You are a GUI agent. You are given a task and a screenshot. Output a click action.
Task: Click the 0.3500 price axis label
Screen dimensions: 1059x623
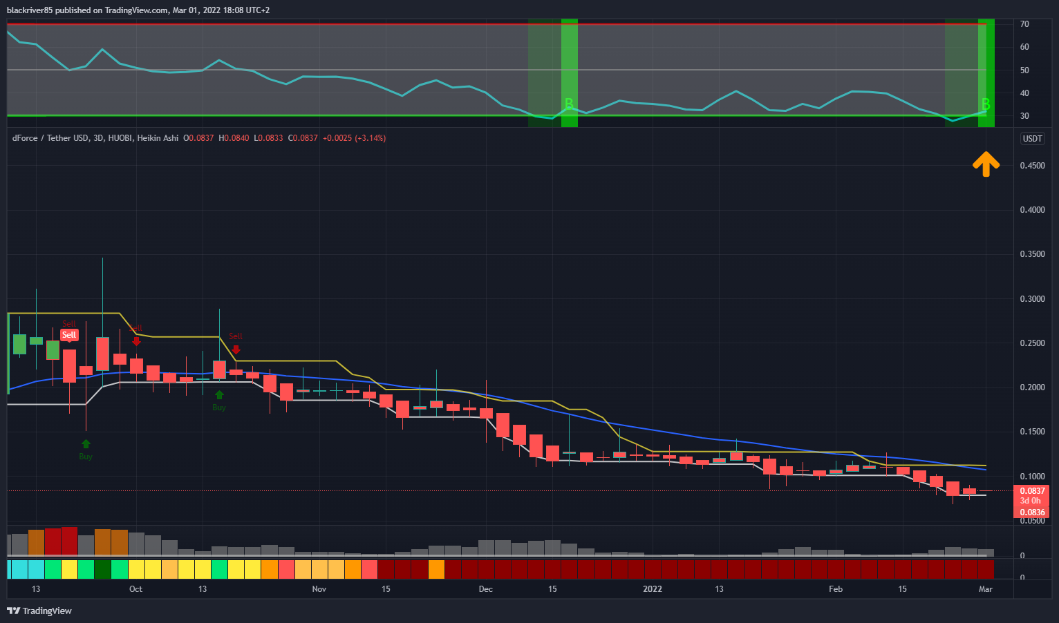[1033, 254]
